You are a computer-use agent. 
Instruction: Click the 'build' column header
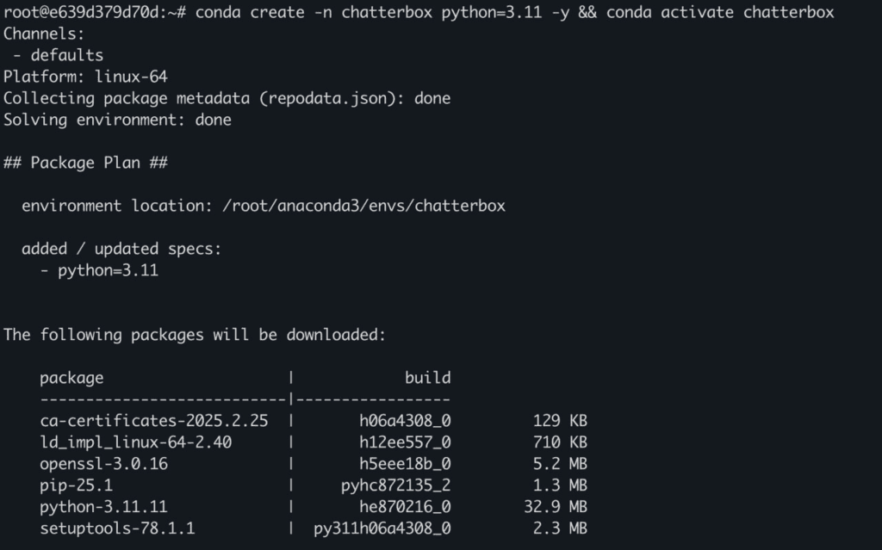coord(427,377)
